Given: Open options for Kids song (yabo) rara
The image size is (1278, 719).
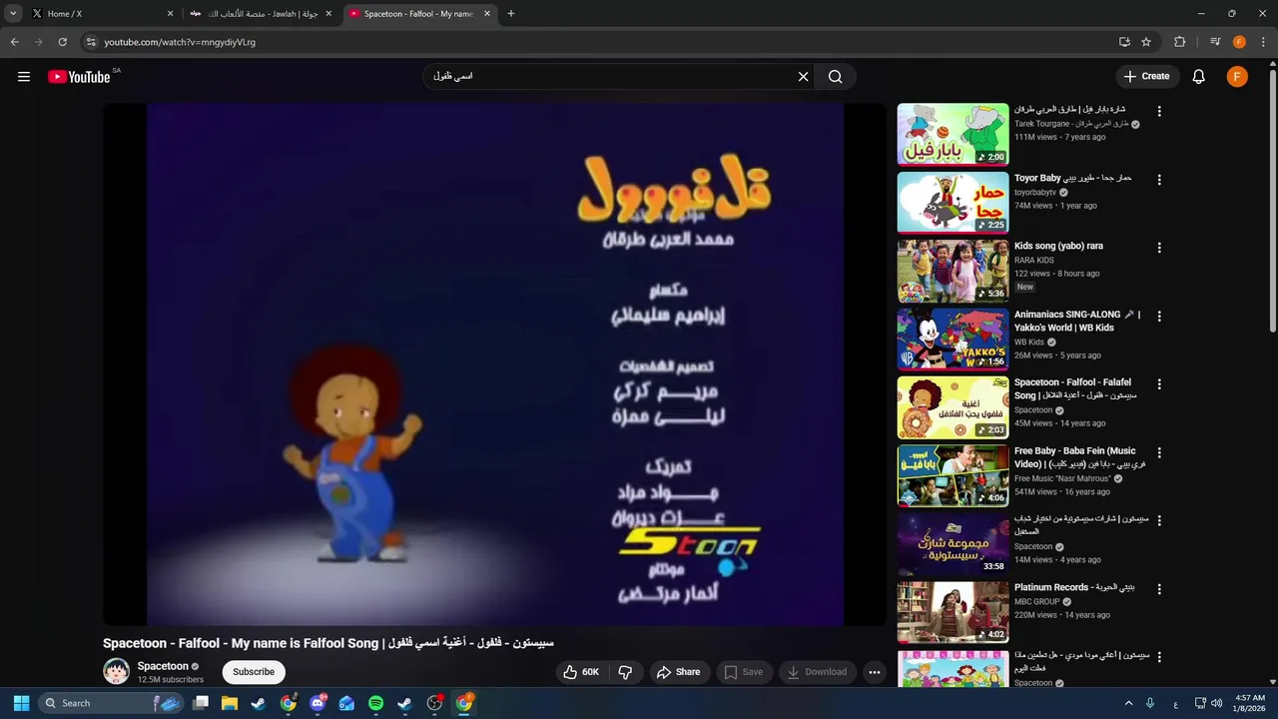Looking at the screenshot, I should coord(1159,248).
